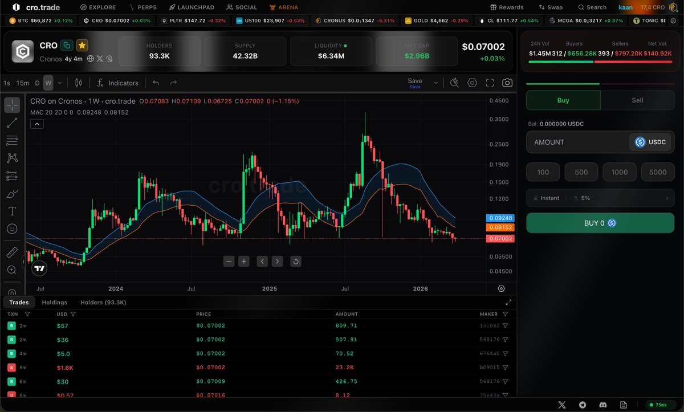Open the Indicators button

(x=117, y=83)
